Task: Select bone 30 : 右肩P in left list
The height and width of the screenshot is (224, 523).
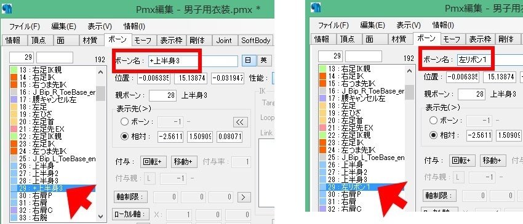Action: [x=53, y=196]
